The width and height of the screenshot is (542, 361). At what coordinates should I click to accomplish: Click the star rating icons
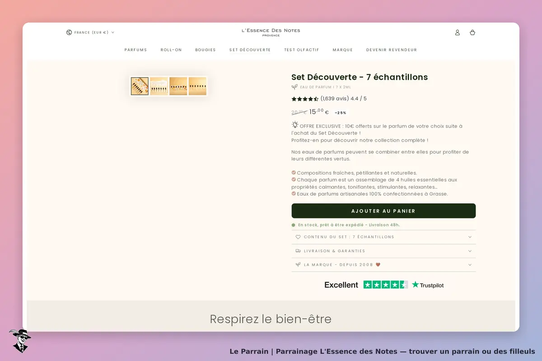(x=305, y=99)
